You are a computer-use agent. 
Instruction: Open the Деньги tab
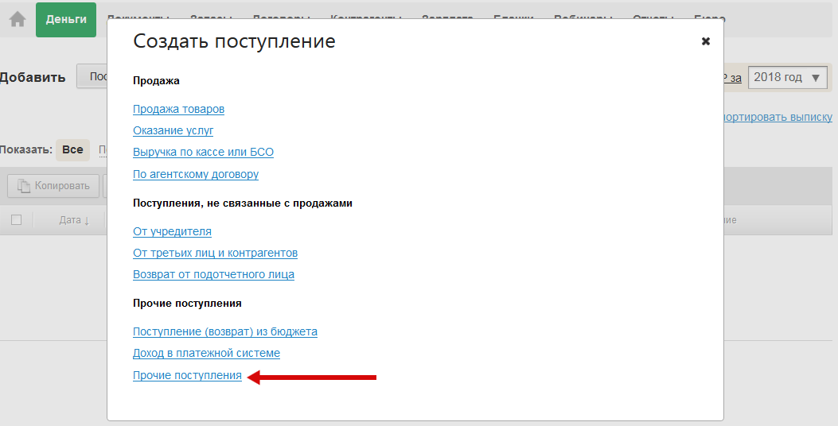[66, 20]
